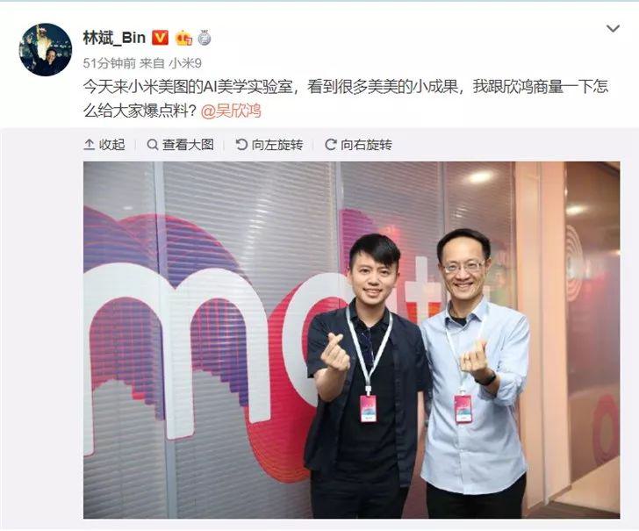Image resolution: width=639 pixels, height=531 pixels.
Task: Click the 来自 source label text
Action: (x=152, y=63)
